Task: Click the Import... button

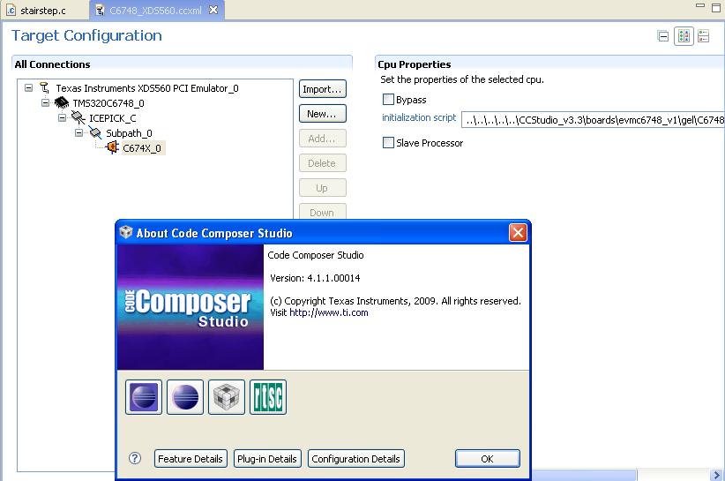Action: tap(322, 89)
